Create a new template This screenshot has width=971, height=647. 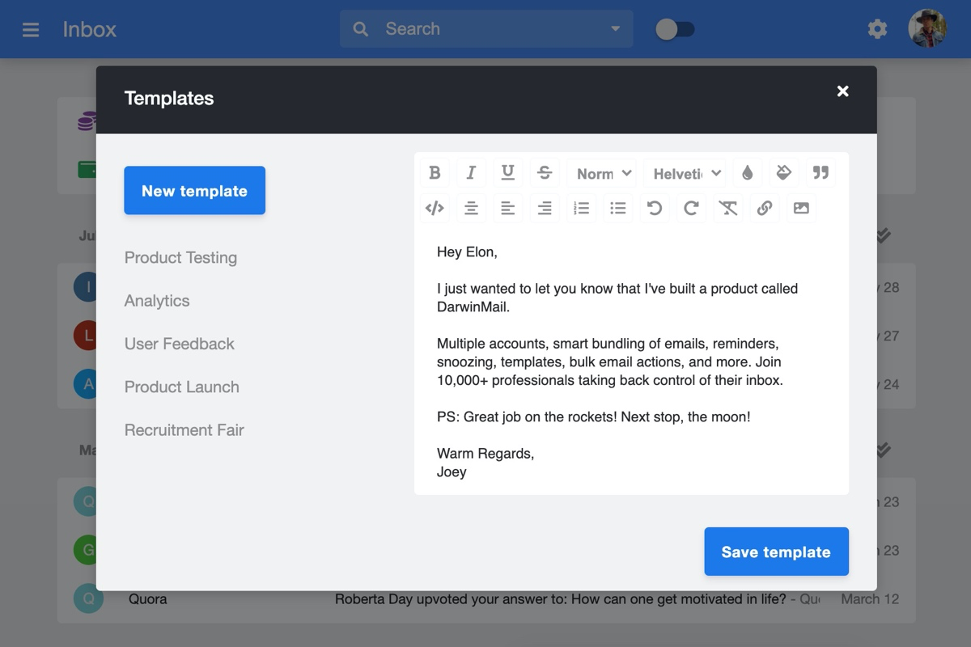click(194, 191)
